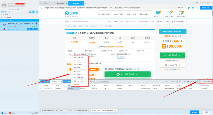
Task: Click the new task plus icon
Action: (x=34, y=12)
